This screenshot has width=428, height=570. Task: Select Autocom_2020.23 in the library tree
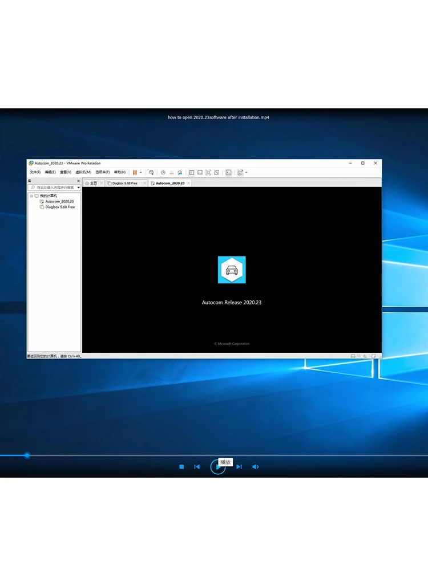pos(59,201)
